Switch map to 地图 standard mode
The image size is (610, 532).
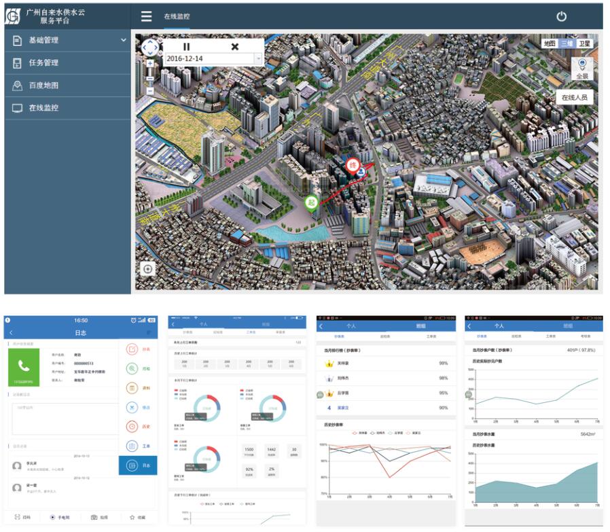(549, 43)
